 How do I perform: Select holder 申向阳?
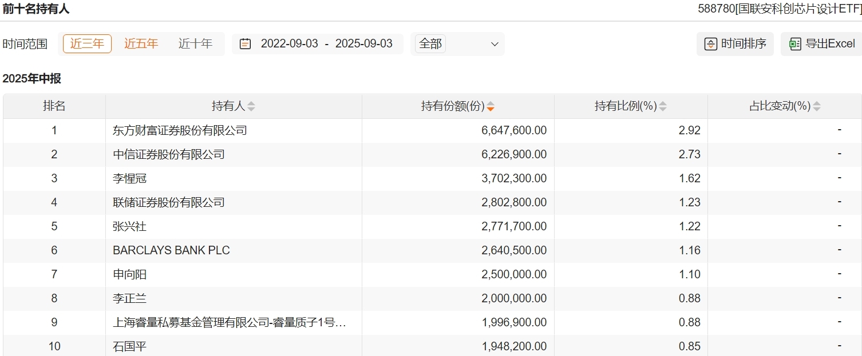coord(129,274)
